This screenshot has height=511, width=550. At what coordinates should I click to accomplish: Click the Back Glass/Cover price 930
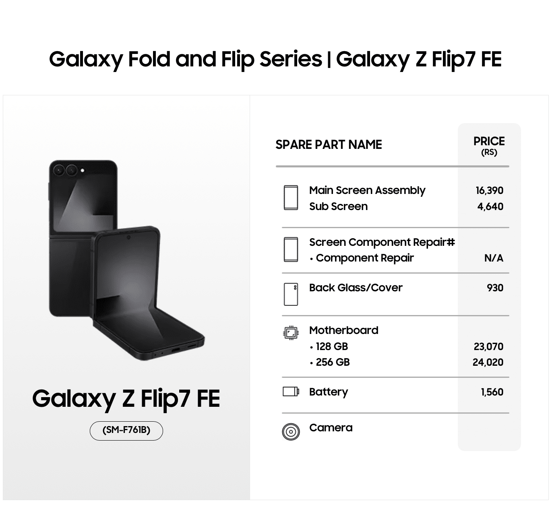(495, 288)
